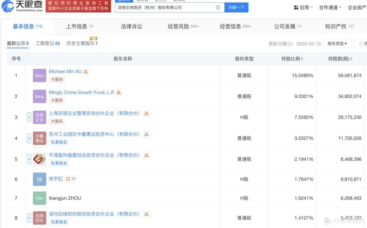Sort by the 持股比例 column arrows

tap(302, 59)
